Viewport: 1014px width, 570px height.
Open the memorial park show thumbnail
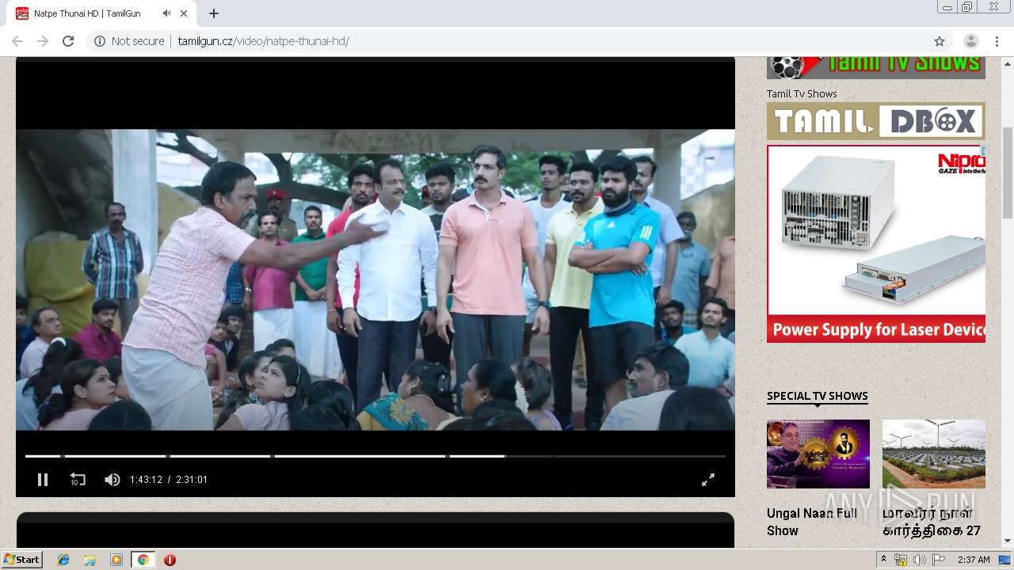(x=934, y=454)
